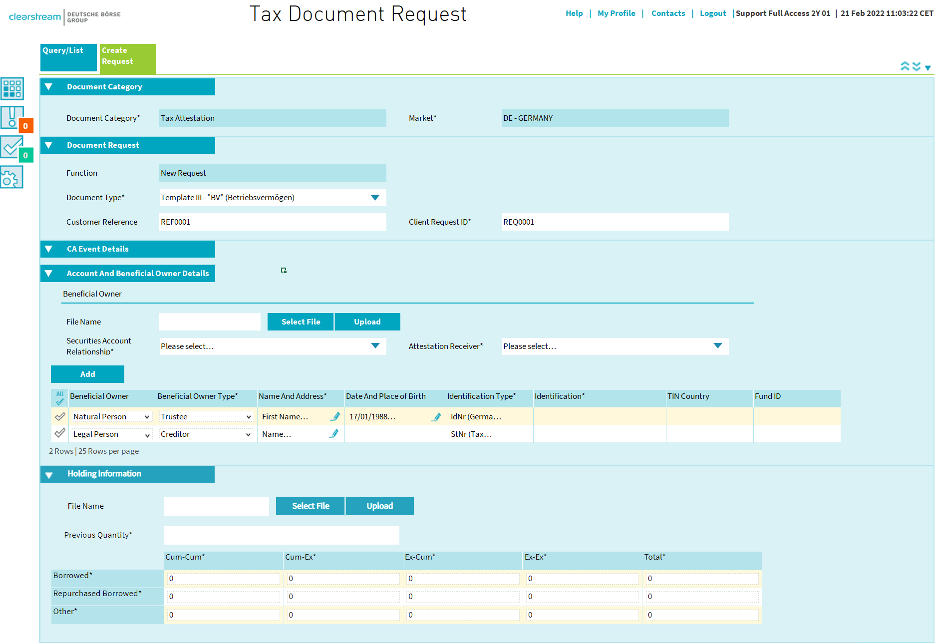Select the Legal Person row checkmark
Screen dimensions: 935x643
[60, 433]
